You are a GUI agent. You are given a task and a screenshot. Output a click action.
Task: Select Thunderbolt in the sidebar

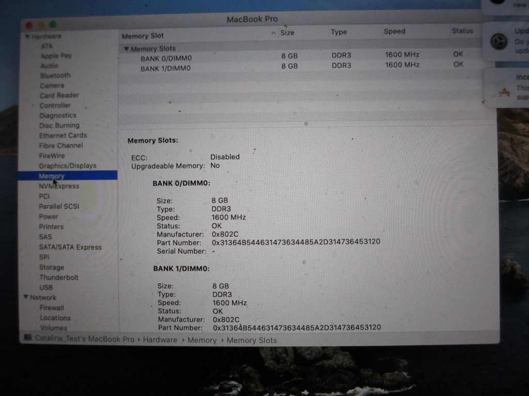coord(59,277)
